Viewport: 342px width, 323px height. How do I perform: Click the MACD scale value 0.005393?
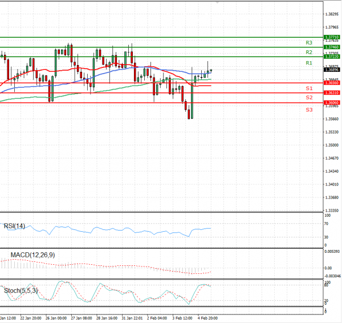coord(332,251)
